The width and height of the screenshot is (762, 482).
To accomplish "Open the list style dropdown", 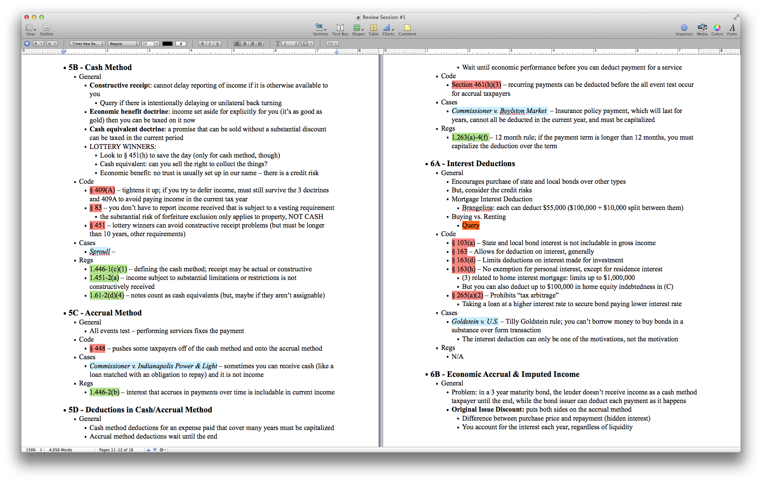I will click(332, 44).
